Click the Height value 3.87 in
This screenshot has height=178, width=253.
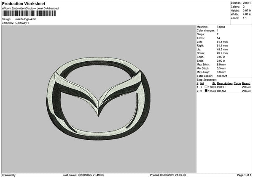247,10
